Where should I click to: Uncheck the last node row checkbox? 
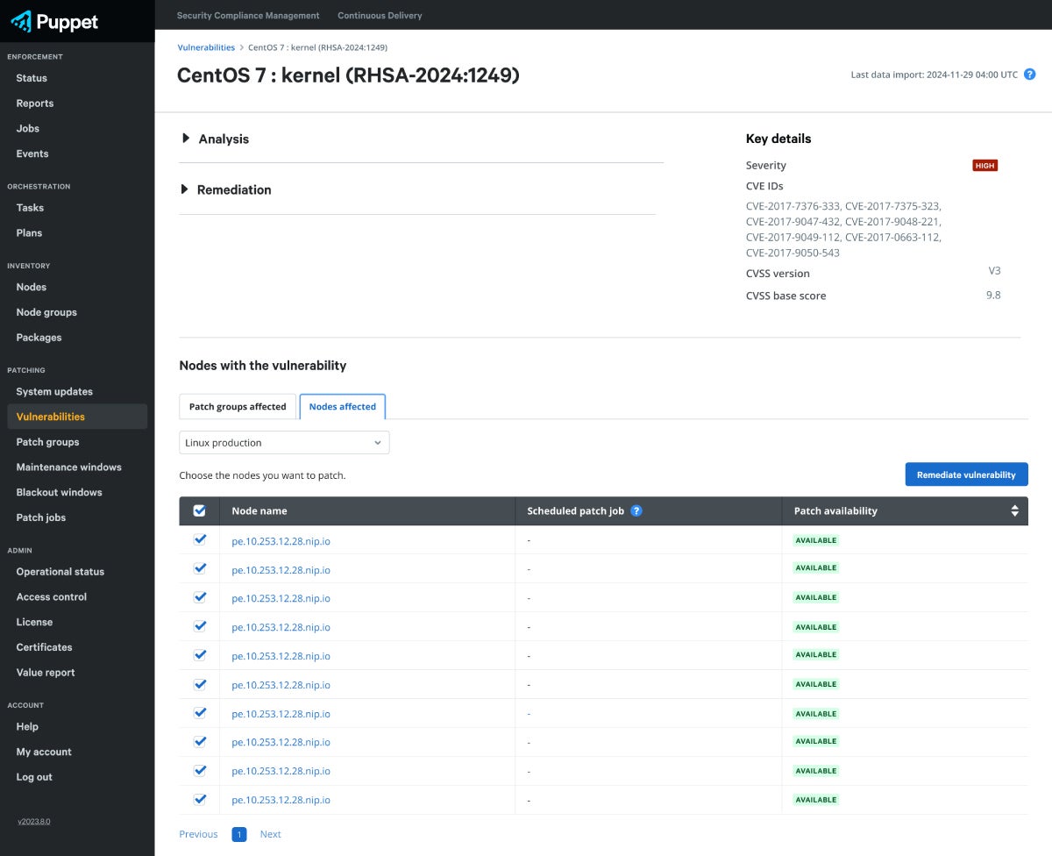click(x=200, y=799)
